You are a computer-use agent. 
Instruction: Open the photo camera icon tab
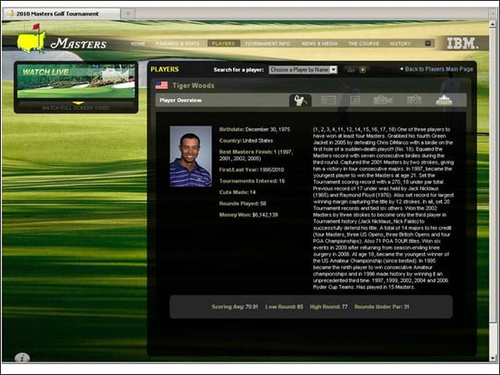pos(414,101)
